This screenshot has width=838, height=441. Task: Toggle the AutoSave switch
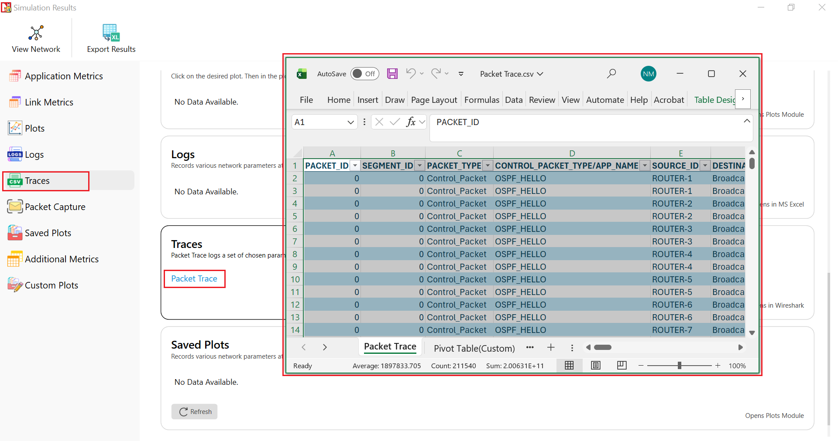[x=365, y=74]
